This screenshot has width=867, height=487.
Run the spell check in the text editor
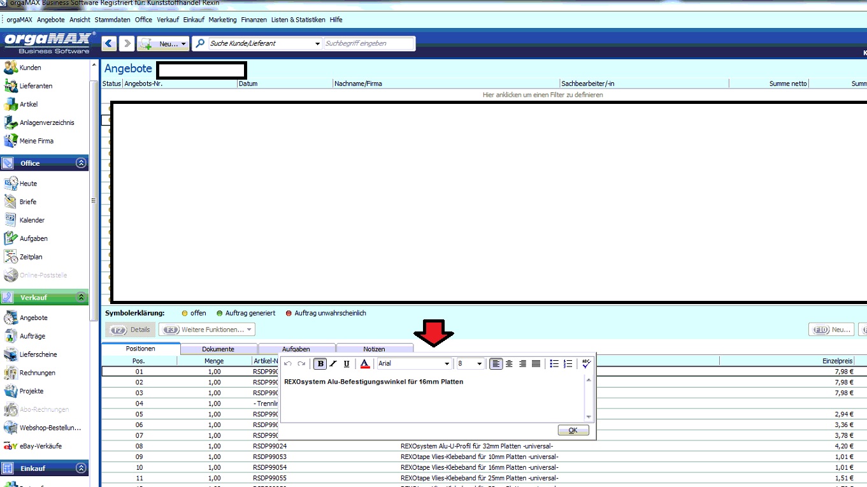(587, 364)
